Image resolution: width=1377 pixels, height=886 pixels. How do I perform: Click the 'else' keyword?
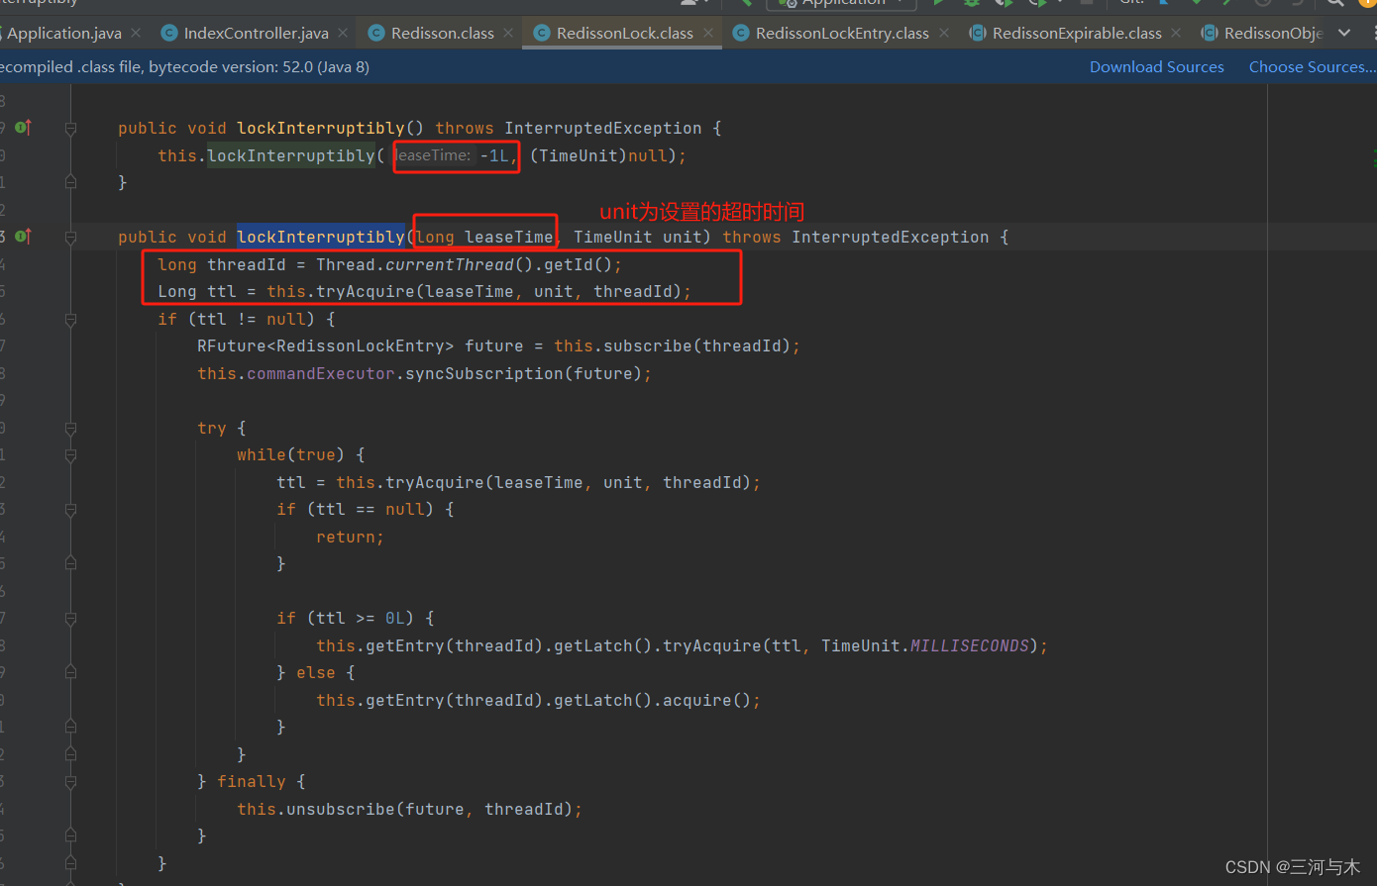[316, 672]
